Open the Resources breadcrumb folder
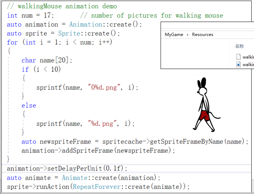 202,34
